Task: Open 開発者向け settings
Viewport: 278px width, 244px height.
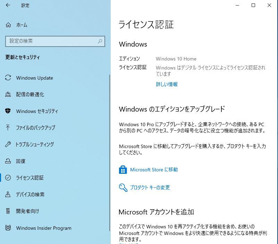Action: pos(27,211)
